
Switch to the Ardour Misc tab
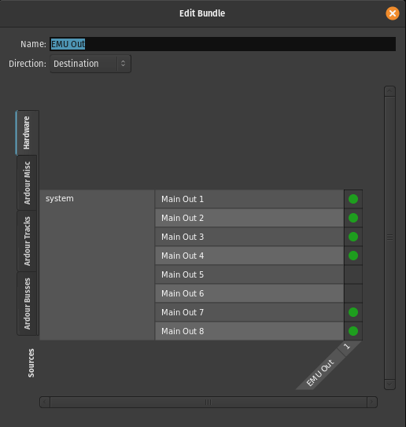(x=27, y=182)
